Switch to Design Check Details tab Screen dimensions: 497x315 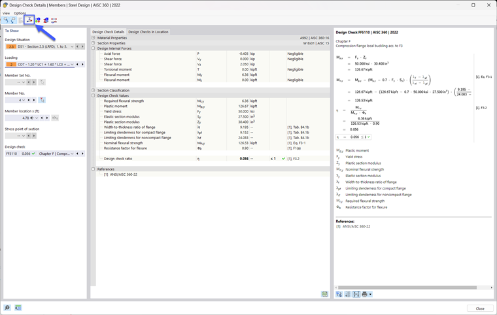(108, 31)
